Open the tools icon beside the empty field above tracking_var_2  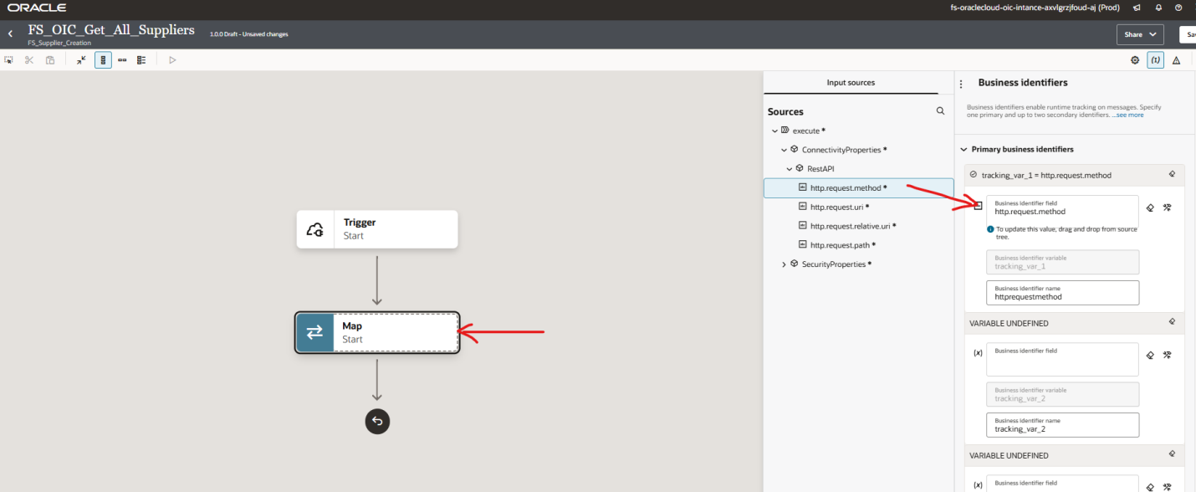click(1167, 355)
